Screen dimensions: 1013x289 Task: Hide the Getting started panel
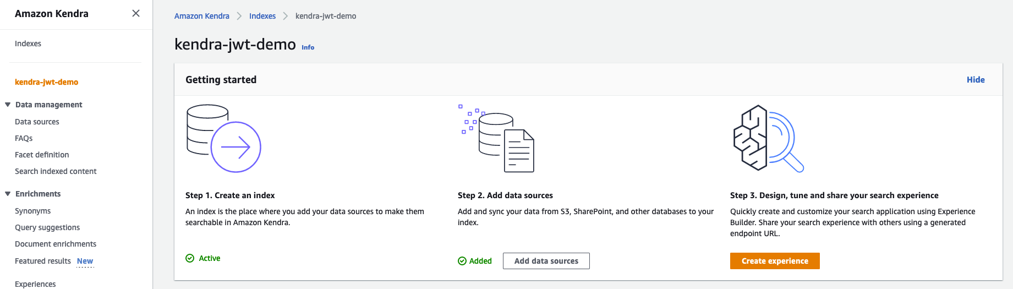click(x=975, y=80)
